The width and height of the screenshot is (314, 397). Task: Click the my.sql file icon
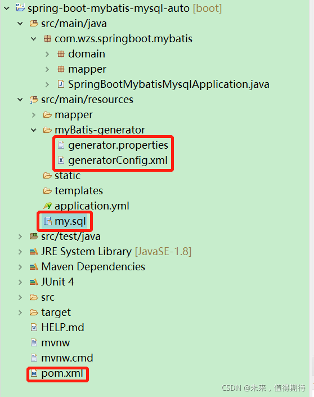48,221
